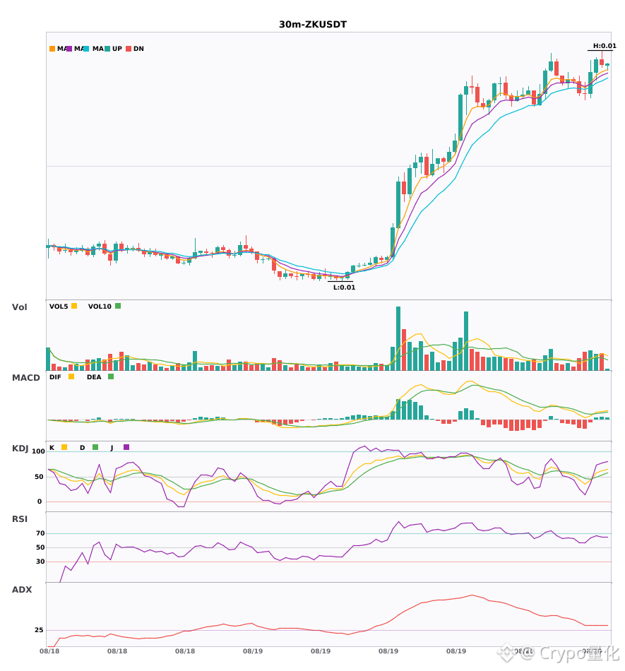Viewport: 625px width, 671px height.
Task: Click the KDJ axis value 100
Action: click(x=38, y=451)
